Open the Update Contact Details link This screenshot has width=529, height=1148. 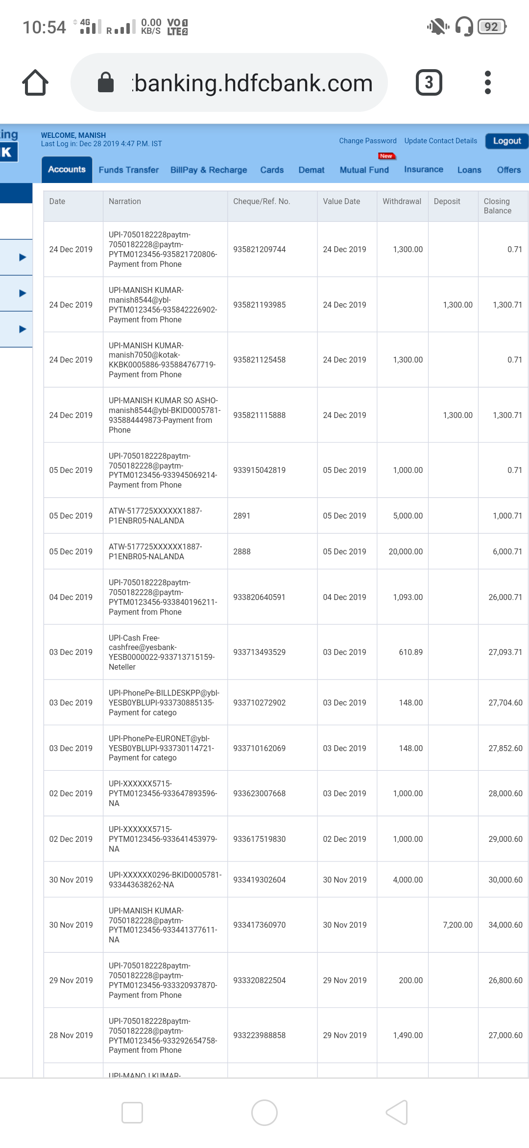[x=441, y=141]
